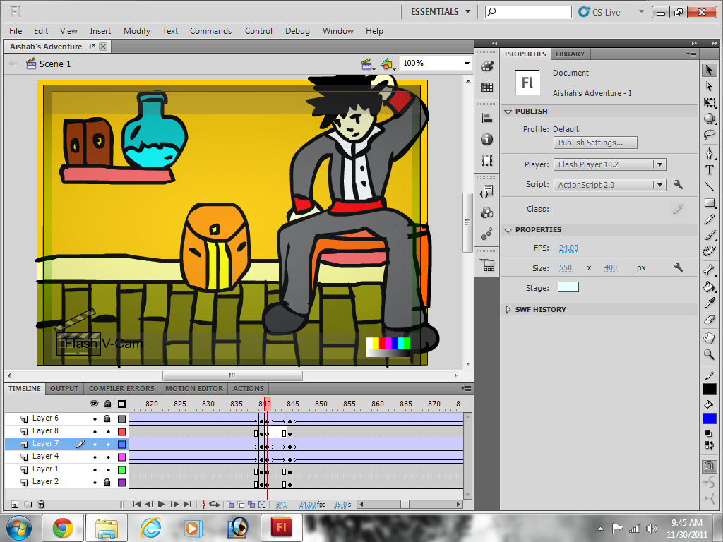Open ActionScript settings wrench beside Script
Screen dimensions: 723x542
coord(678,184)
